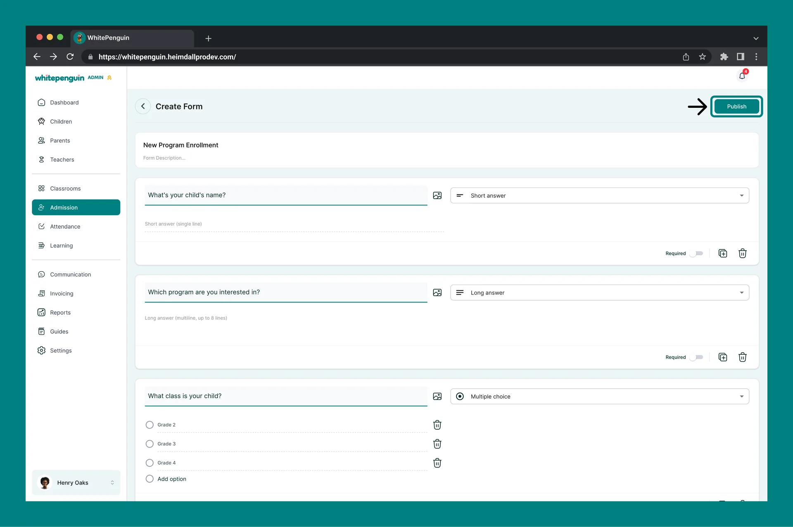Toggle Required for program interest question

696,357
